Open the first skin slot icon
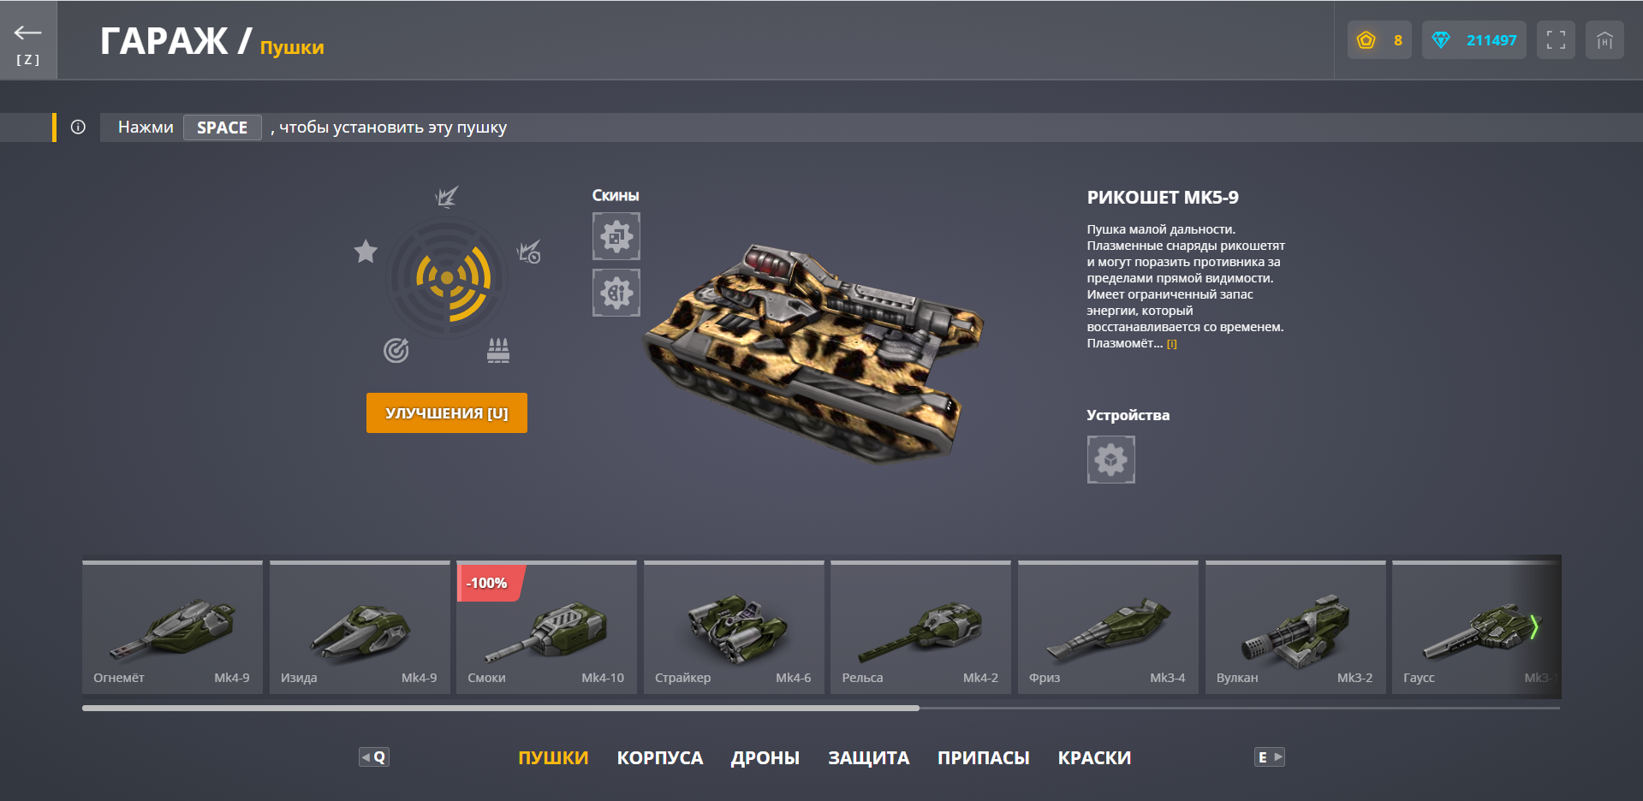 [616, 236]
